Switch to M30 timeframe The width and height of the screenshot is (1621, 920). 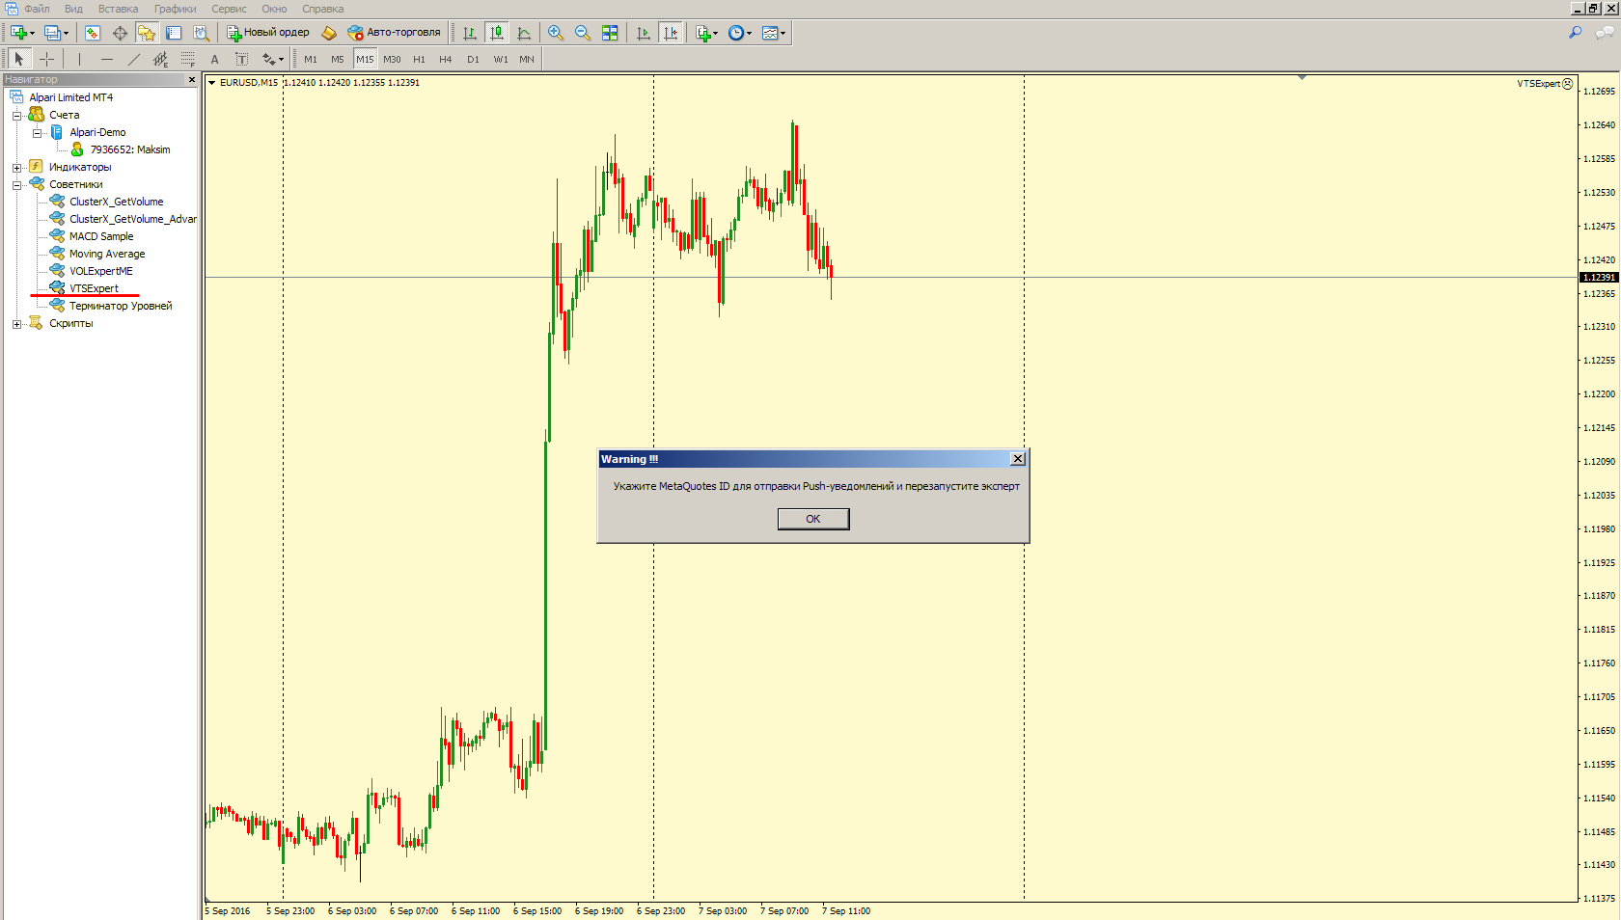(392, 59)
